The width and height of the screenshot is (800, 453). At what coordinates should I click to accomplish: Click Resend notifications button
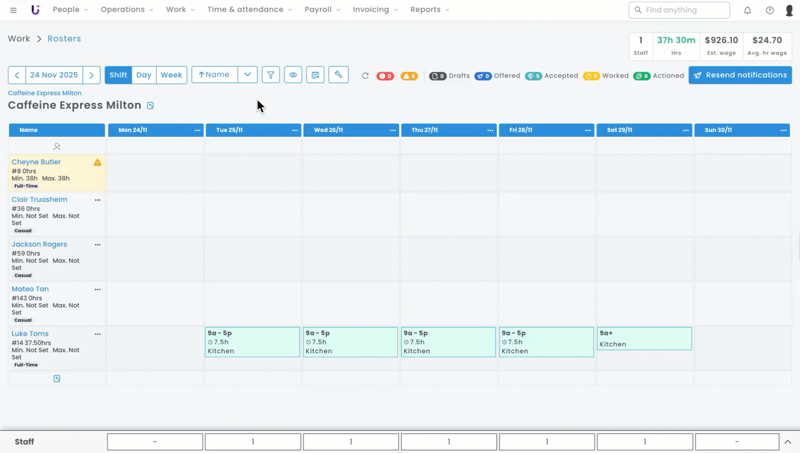pos(740,75)
